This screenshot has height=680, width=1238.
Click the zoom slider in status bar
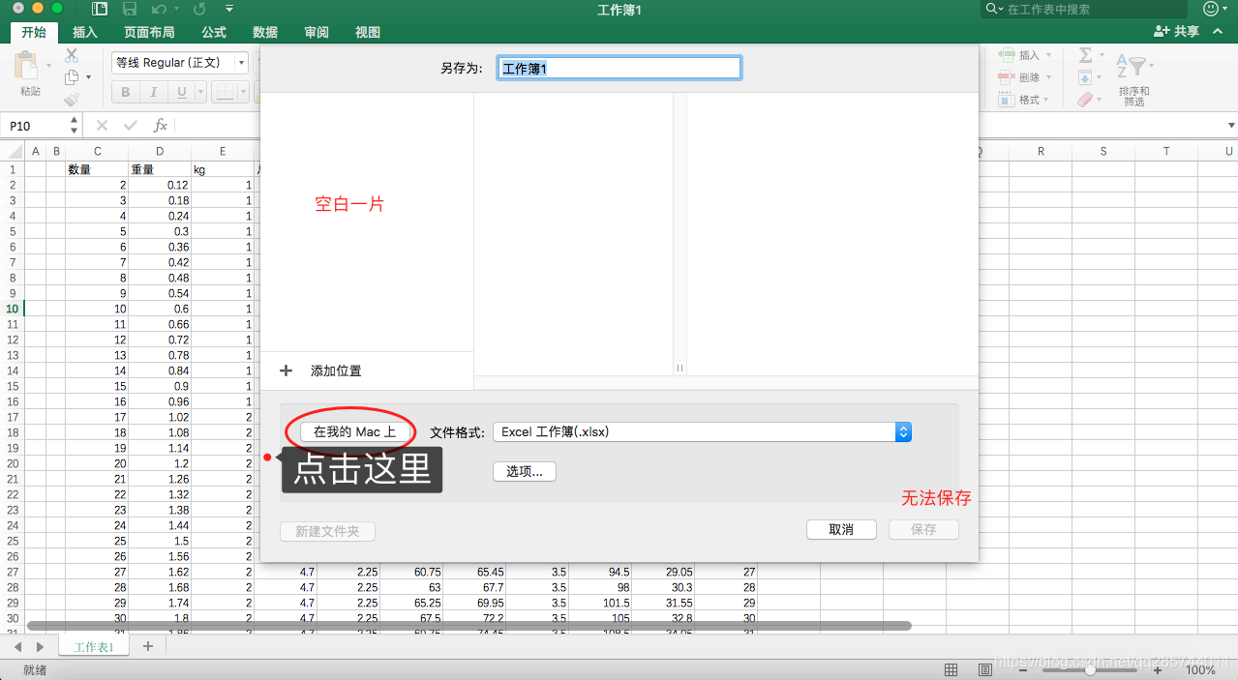(1090, 669)
